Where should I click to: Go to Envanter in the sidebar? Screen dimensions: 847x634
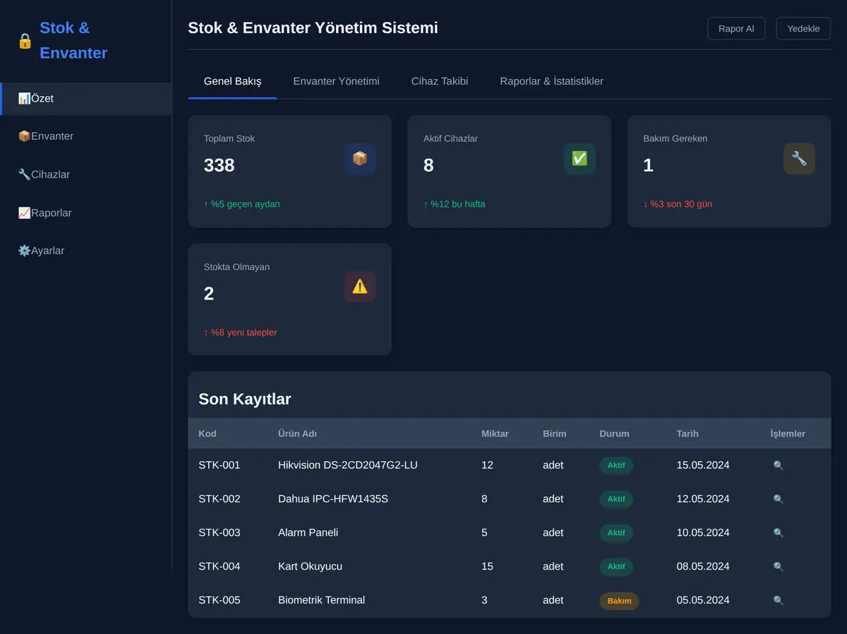pyautogui.click(x=86, y=136)
